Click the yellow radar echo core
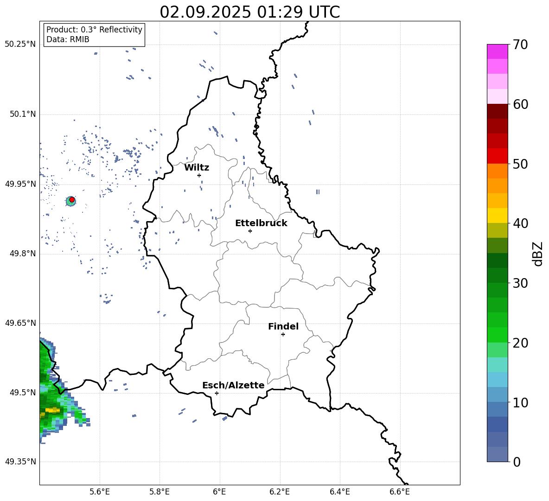 point(52,410)
